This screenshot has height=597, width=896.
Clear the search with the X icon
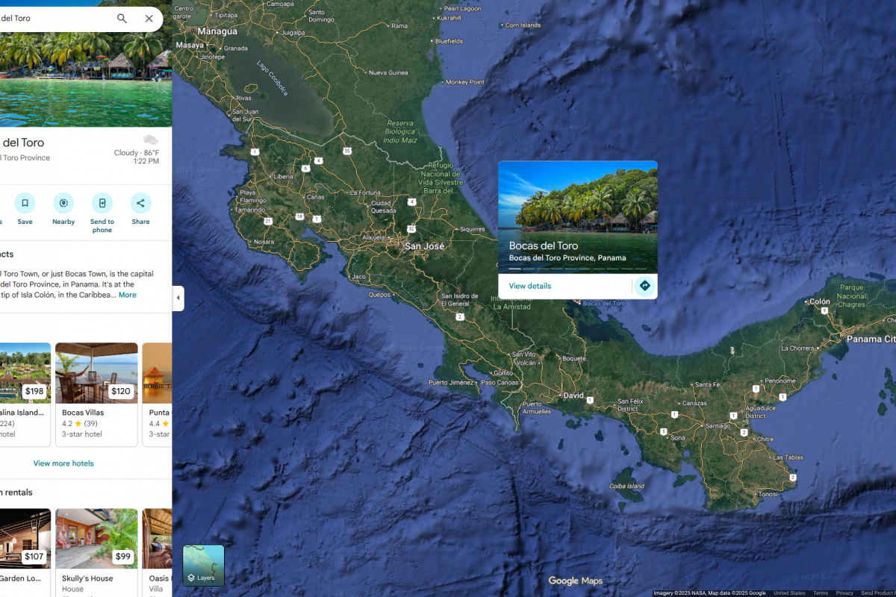[x=149, y=19]
